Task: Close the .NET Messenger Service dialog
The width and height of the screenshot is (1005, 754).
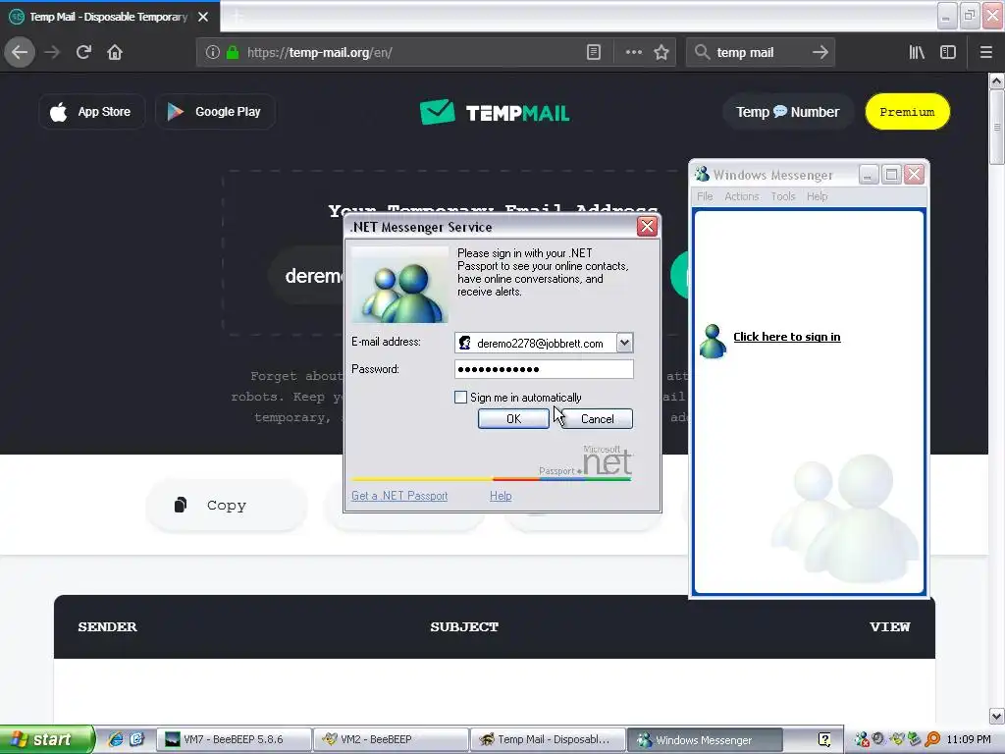Action: point(648,227)
